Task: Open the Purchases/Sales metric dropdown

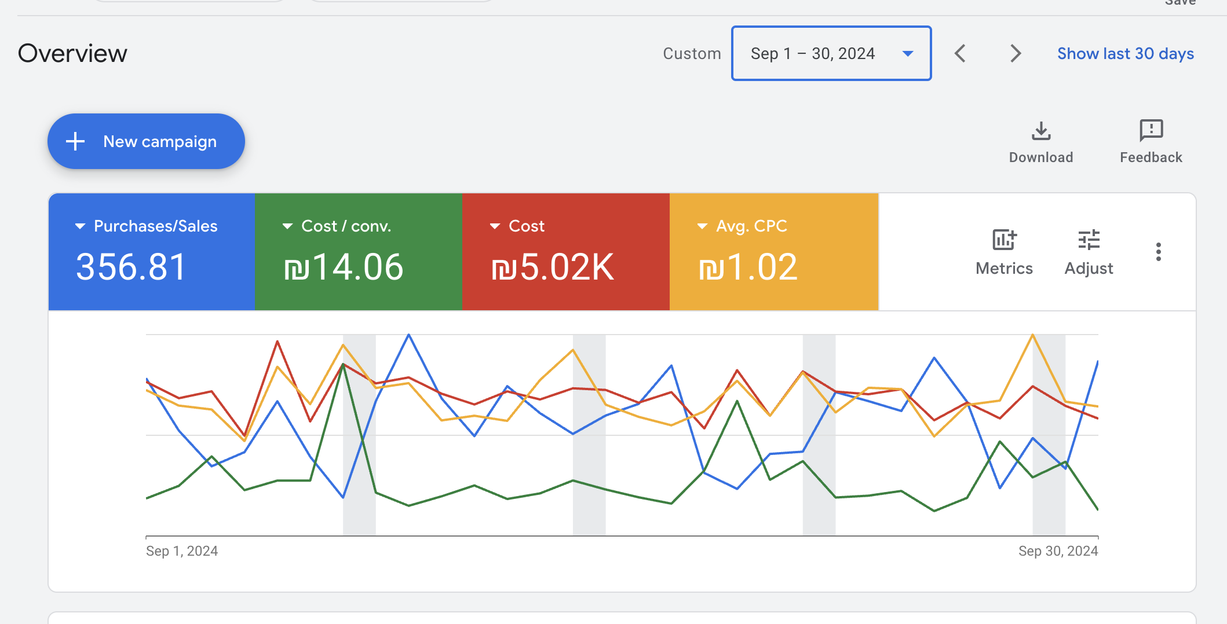Action: tap(80, 226)
